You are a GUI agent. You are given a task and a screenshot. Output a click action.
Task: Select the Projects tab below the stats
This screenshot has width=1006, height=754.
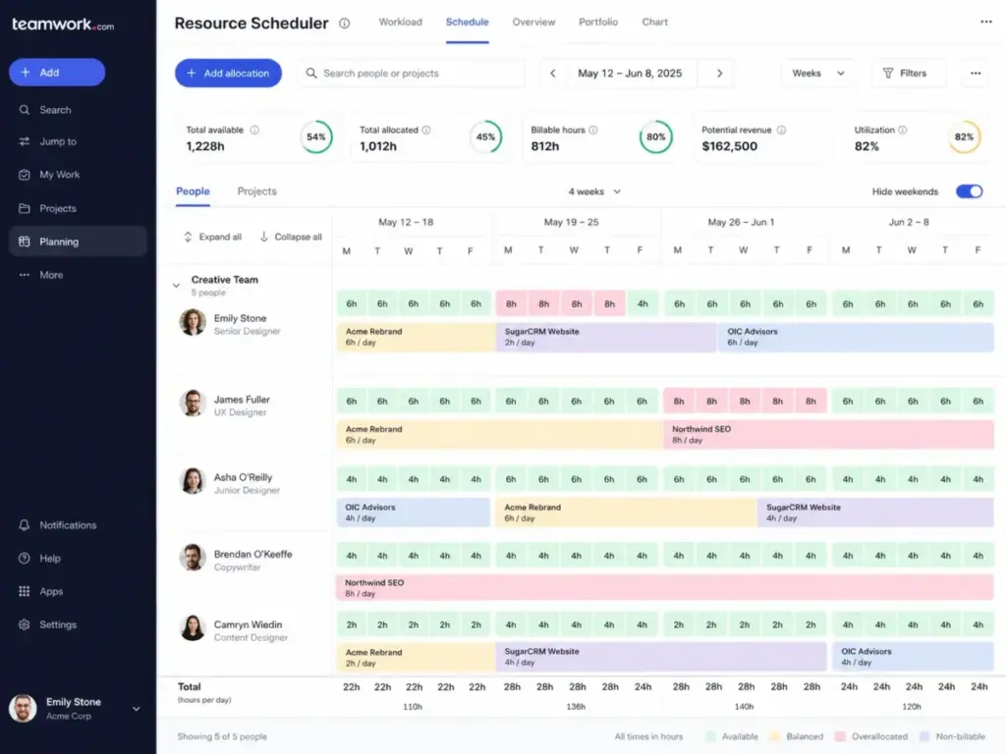pos(256,191)
